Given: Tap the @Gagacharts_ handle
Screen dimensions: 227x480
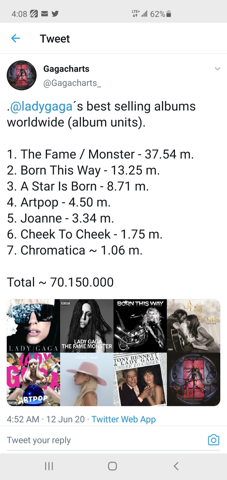Looking at the screenshot, I should [x=72, y=83].
